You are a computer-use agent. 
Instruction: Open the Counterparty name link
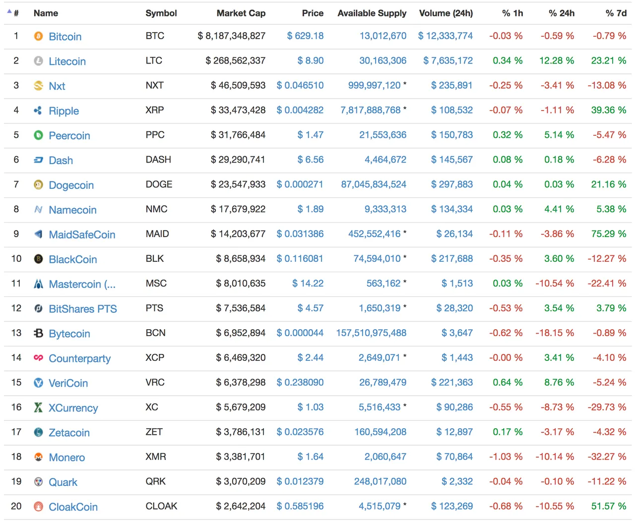(x=80, y=358)
